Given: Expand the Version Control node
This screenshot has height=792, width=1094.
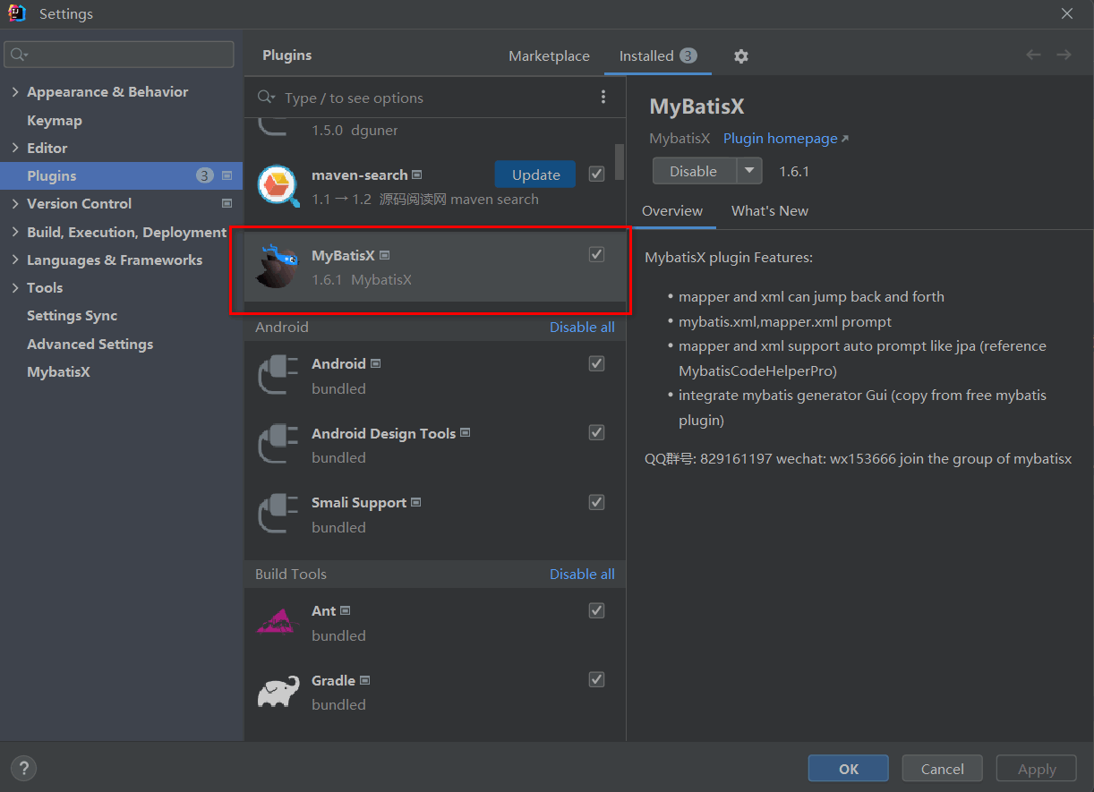Looking at the screenshot, I should 15,204.
